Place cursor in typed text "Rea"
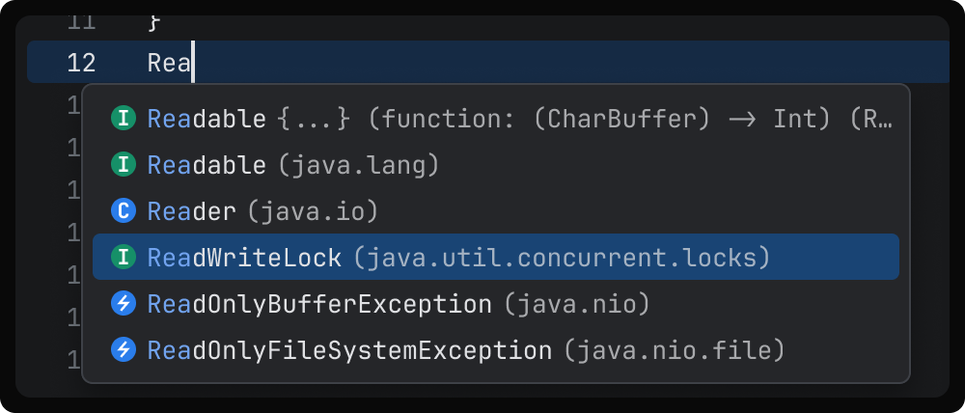Viewport: 965px width, 413px height. [170, 64]
